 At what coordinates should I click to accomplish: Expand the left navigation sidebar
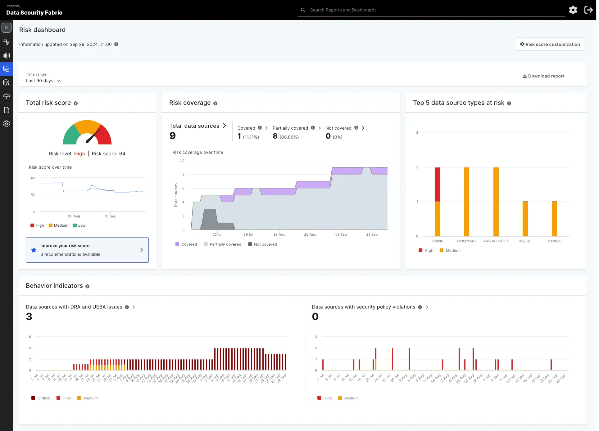tap(7, 28)
